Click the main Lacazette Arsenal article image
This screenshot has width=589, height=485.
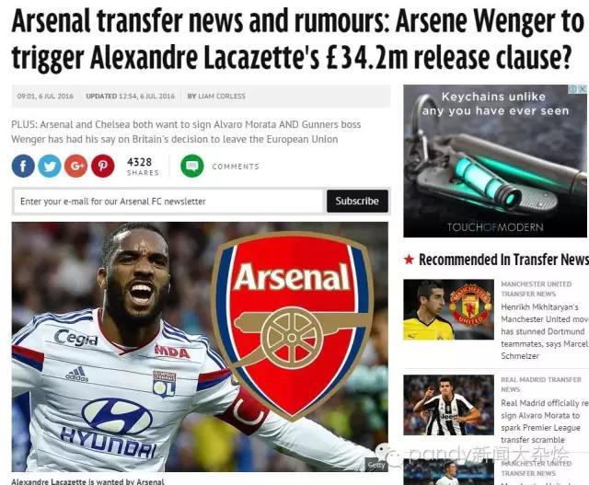(200, 347)
